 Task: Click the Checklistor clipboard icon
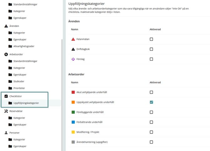point(6,96)
